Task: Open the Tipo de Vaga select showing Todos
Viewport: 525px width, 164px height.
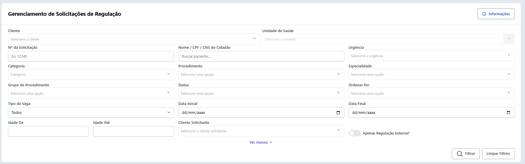Action: (91, 112)
